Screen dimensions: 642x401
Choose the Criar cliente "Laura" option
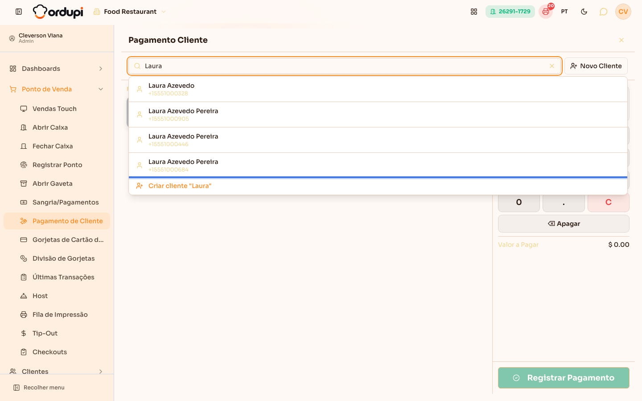coord(378,186)
